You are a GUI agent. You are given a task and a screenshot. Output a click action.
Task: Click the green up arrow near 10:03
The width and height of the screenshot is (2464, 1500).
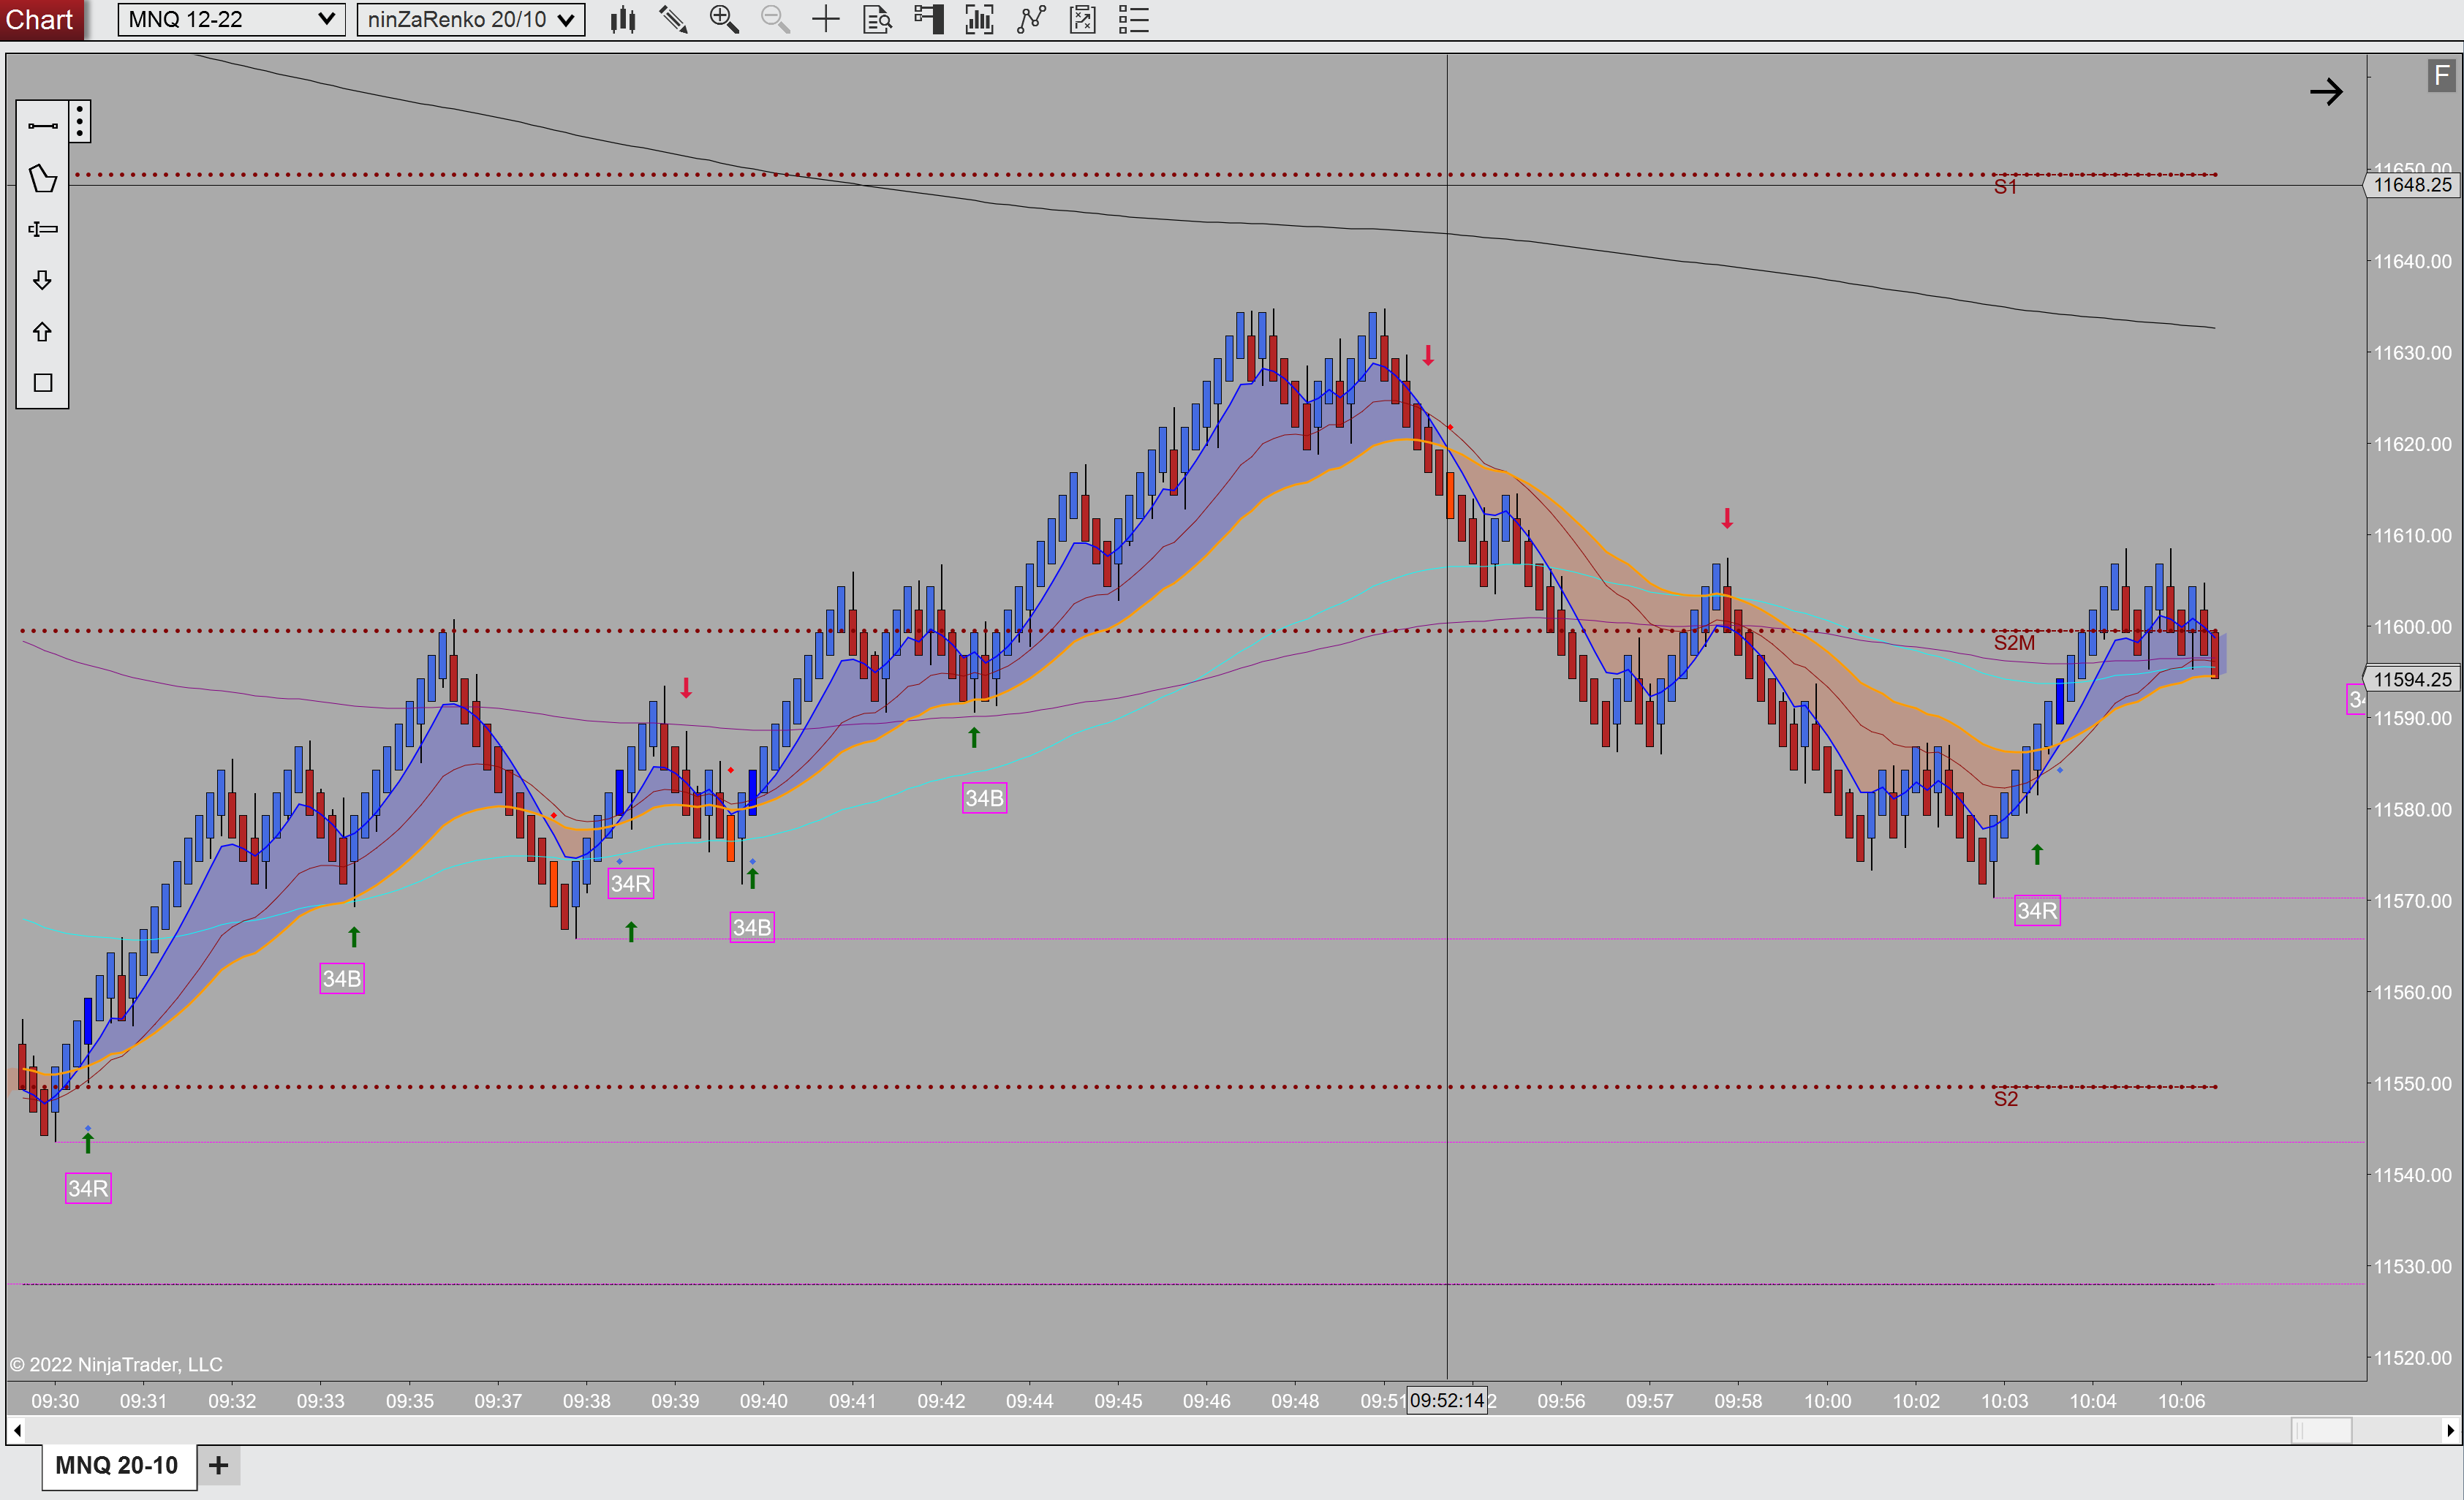2037,854
